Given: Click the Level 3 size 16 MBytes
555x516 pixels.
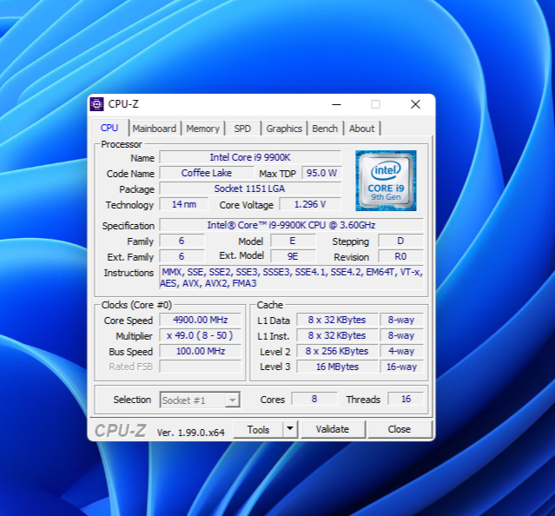Looking at the screenshot, I should (337, 367).
